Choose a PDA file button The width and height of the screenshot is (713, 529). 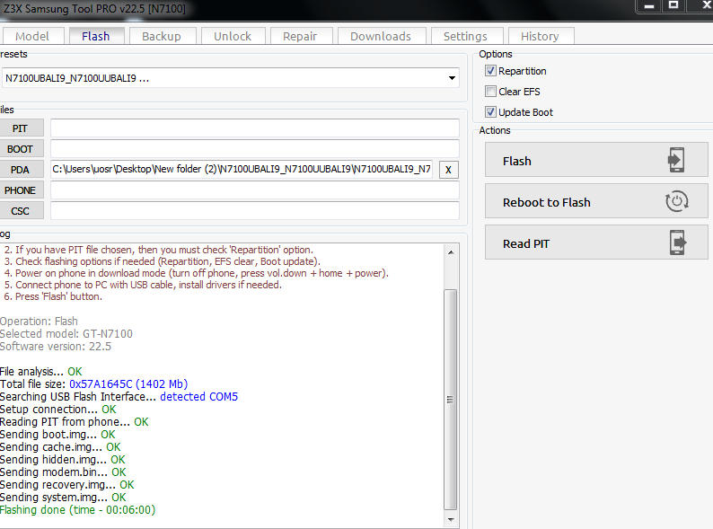tap(20, 170)
